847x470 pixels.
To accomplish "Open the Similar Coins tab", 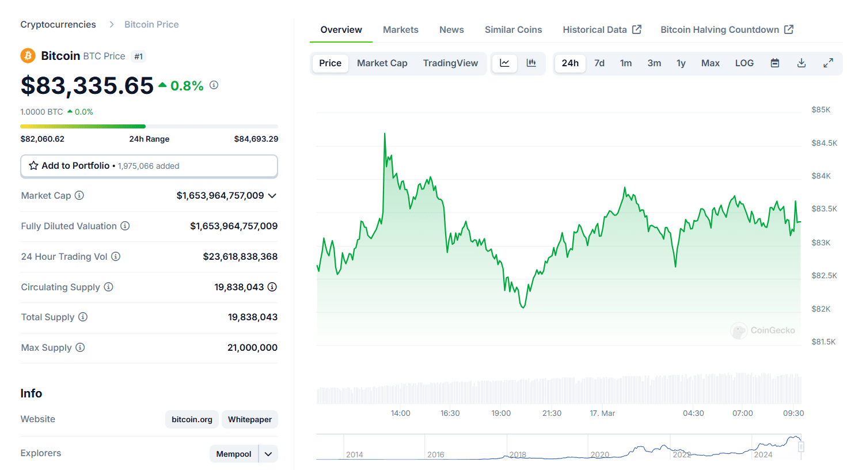I will 514,29.
